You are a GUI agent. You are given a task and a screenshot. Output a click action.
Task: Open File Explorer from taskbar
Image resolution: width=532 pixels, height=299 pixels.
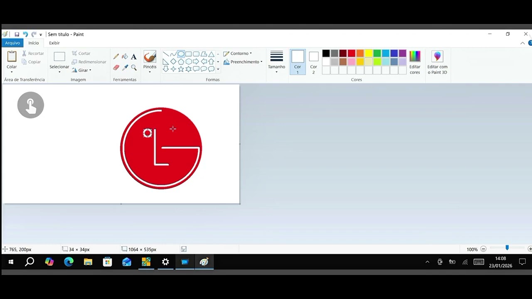(88, 262)
